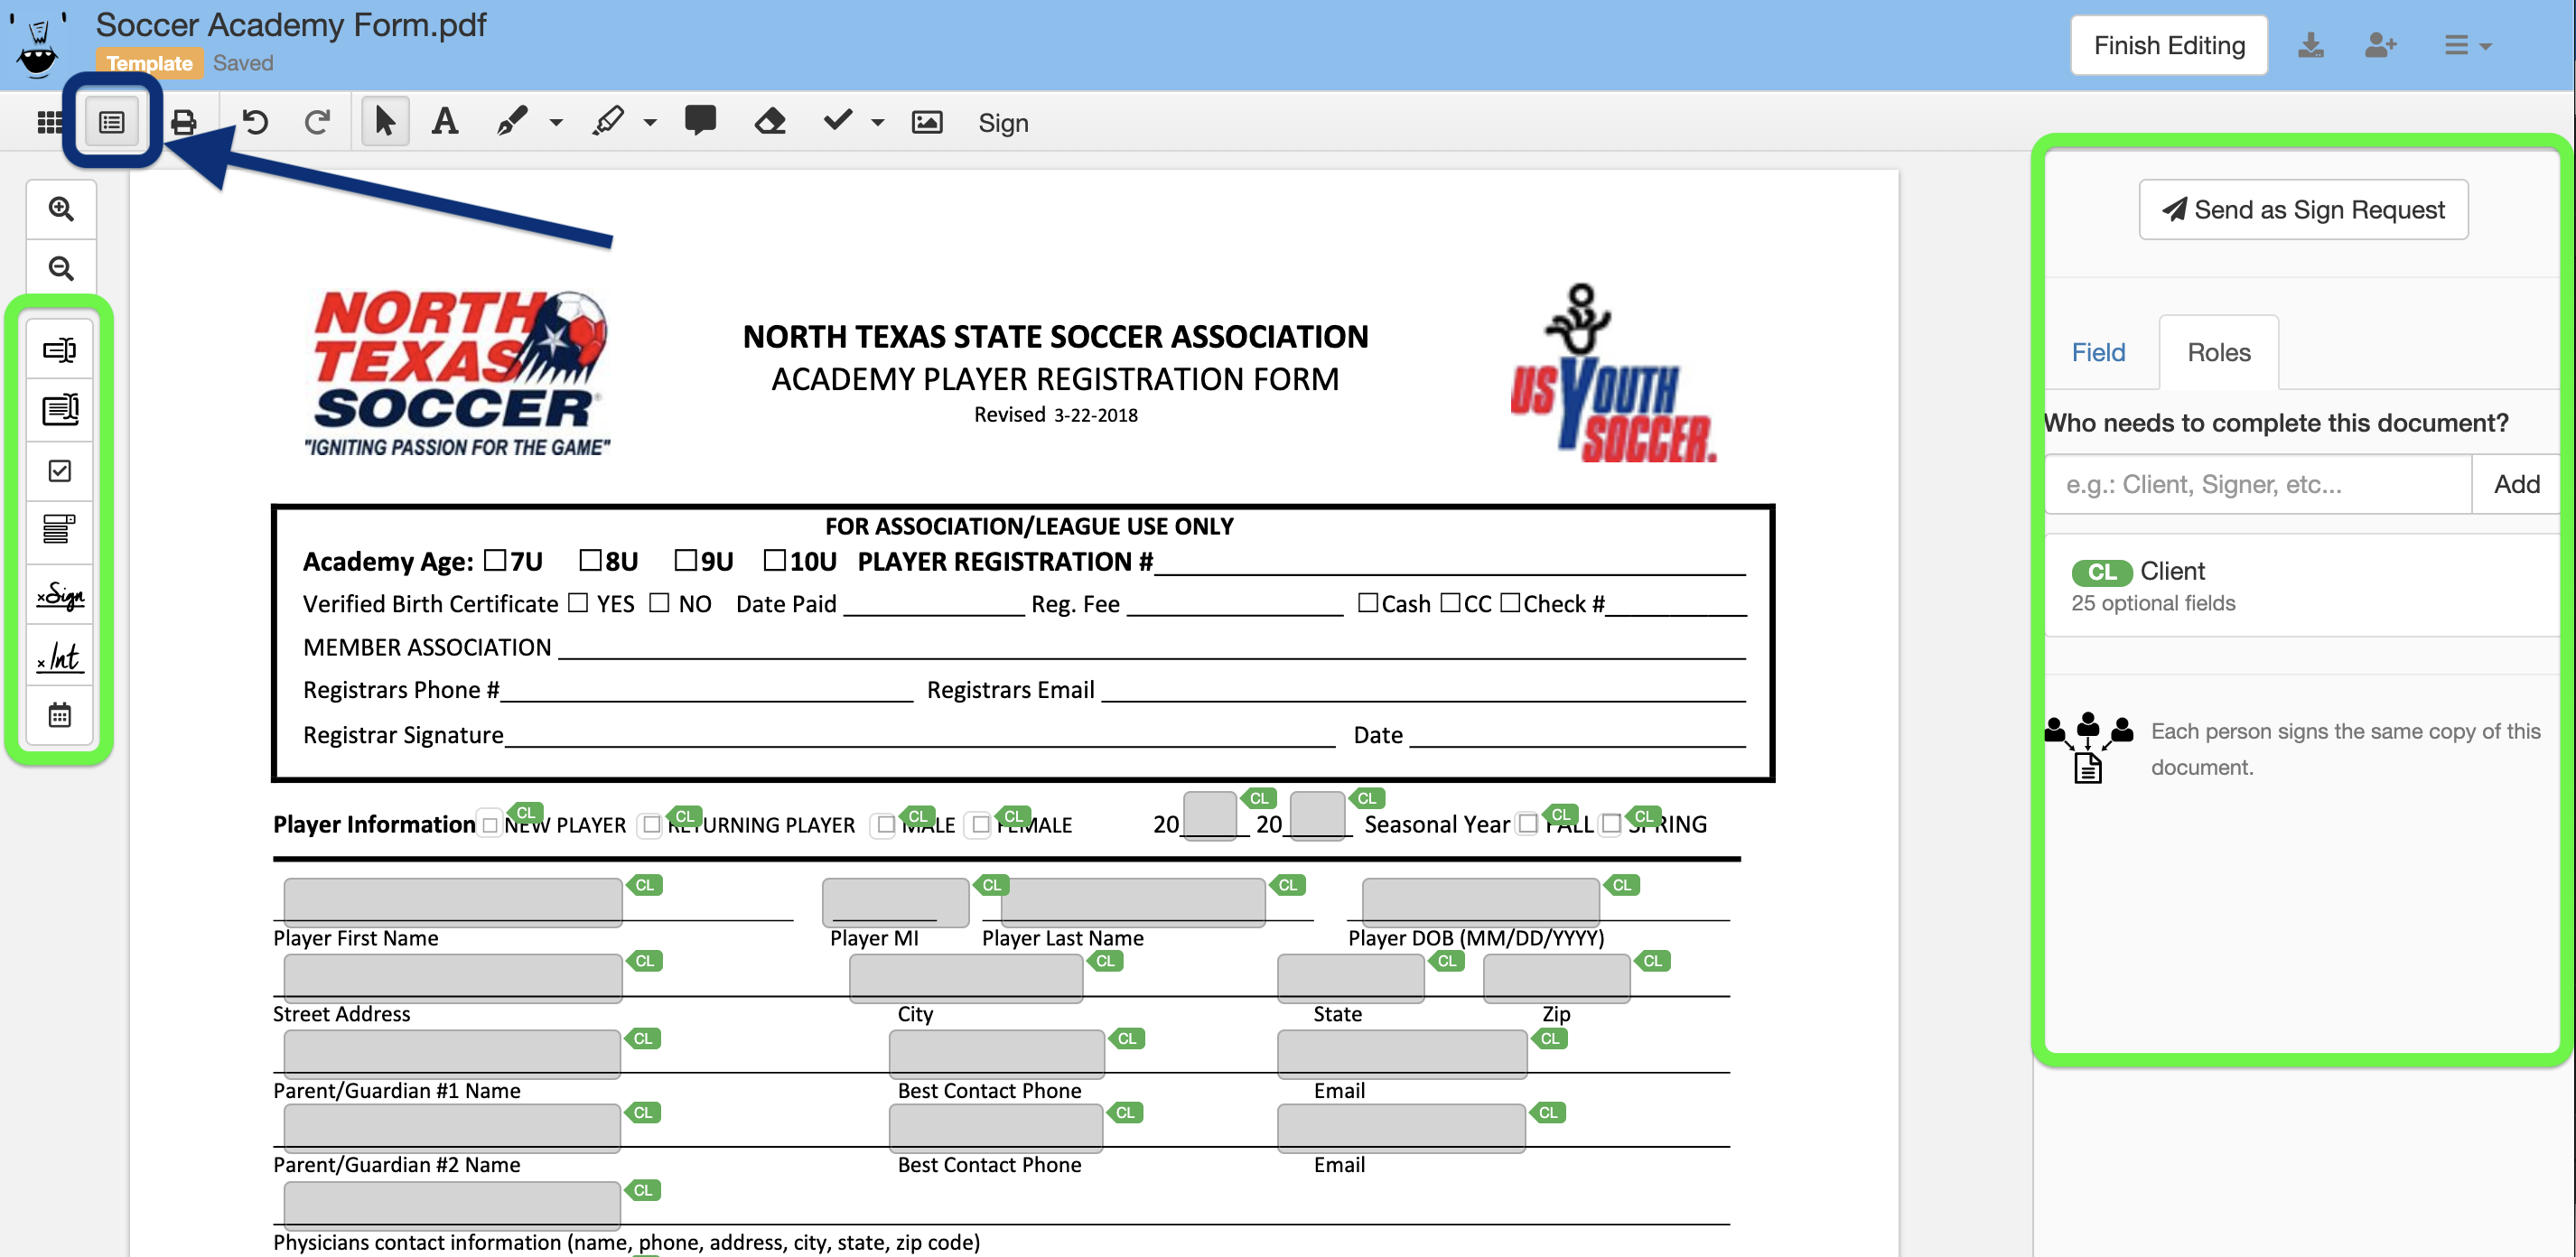Select the image insert tool
The height and width of the screenshot is (1257, 2576).
[927, 122]
